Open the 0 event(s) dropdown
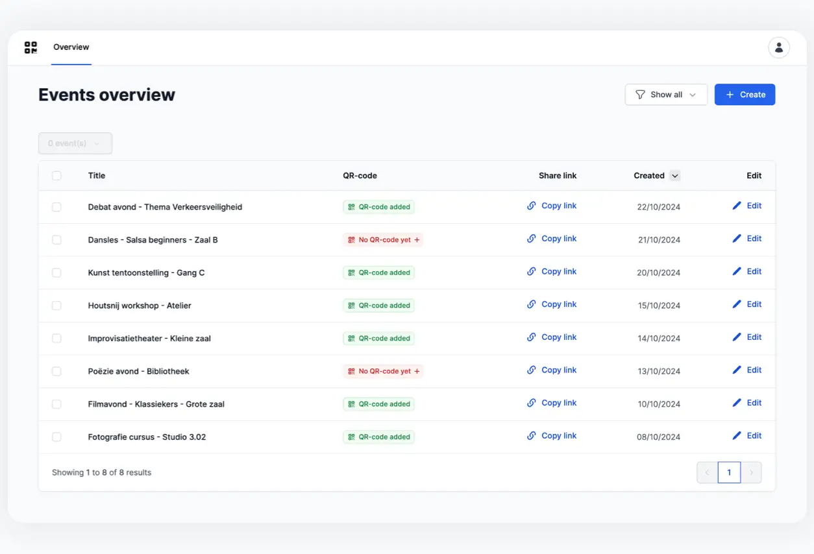This screenshot has height=554, width=814. [x=75, y=143]
